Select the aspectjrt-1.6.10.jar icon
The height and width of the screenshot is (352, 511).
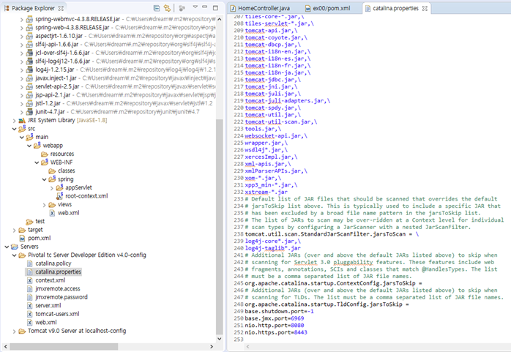(29, 36)
